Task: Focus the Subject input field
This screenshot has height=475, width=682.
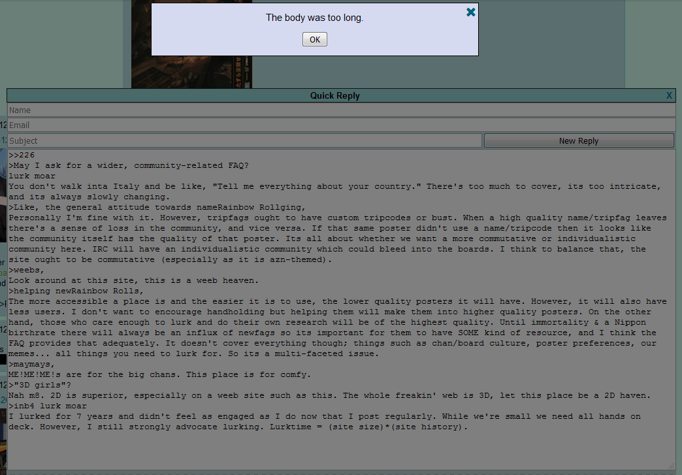Action: click(244, 140)
